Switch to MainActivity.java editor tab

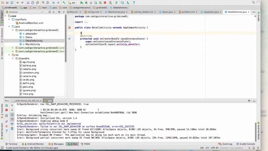coord(116,12)
